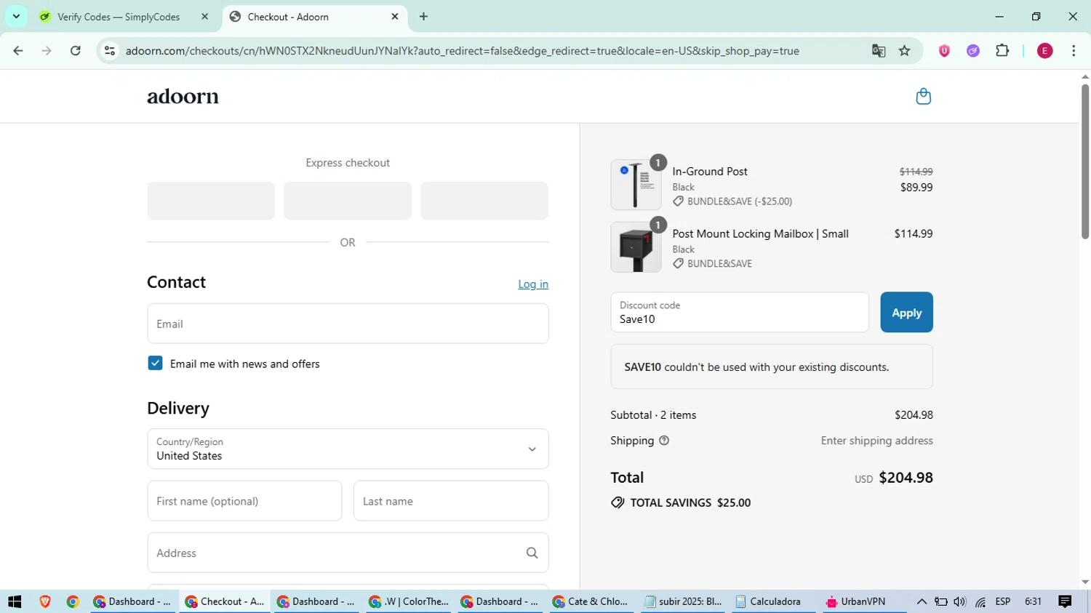
Task: Click the Address field search magnifier icon
Action: pos(532,553)
